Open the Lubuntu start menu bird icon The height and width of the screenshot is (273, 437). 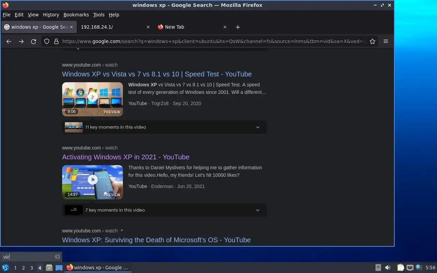tap(5, 268)
